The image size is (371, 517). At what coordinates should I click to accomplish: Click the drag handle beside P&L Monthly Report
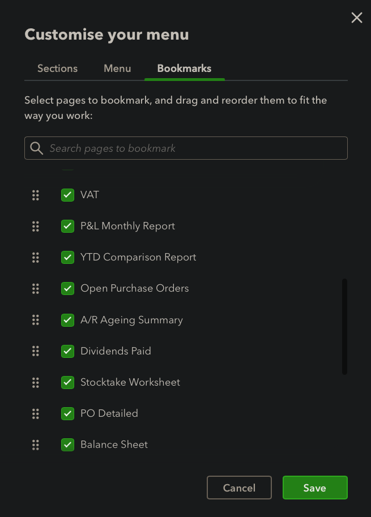pos(36,226)
